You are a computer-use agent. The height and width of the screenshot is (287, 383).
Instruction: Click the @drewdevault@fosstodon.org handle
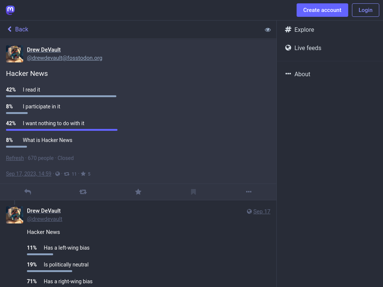(x=64, y=58)
